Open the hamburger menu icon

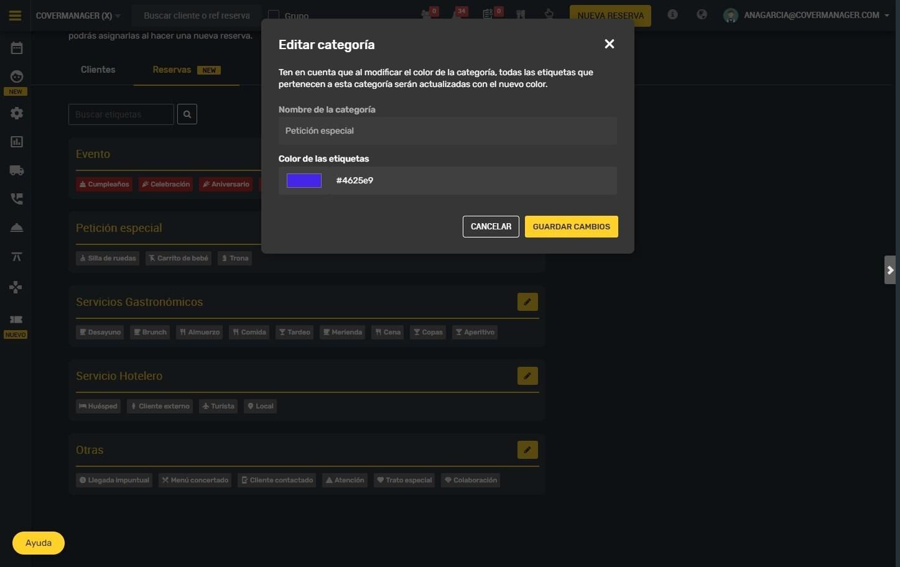(15, 16)
